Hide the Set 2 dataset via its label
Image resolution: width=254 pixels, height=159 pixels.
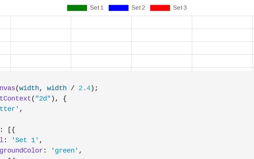(138, 8)
